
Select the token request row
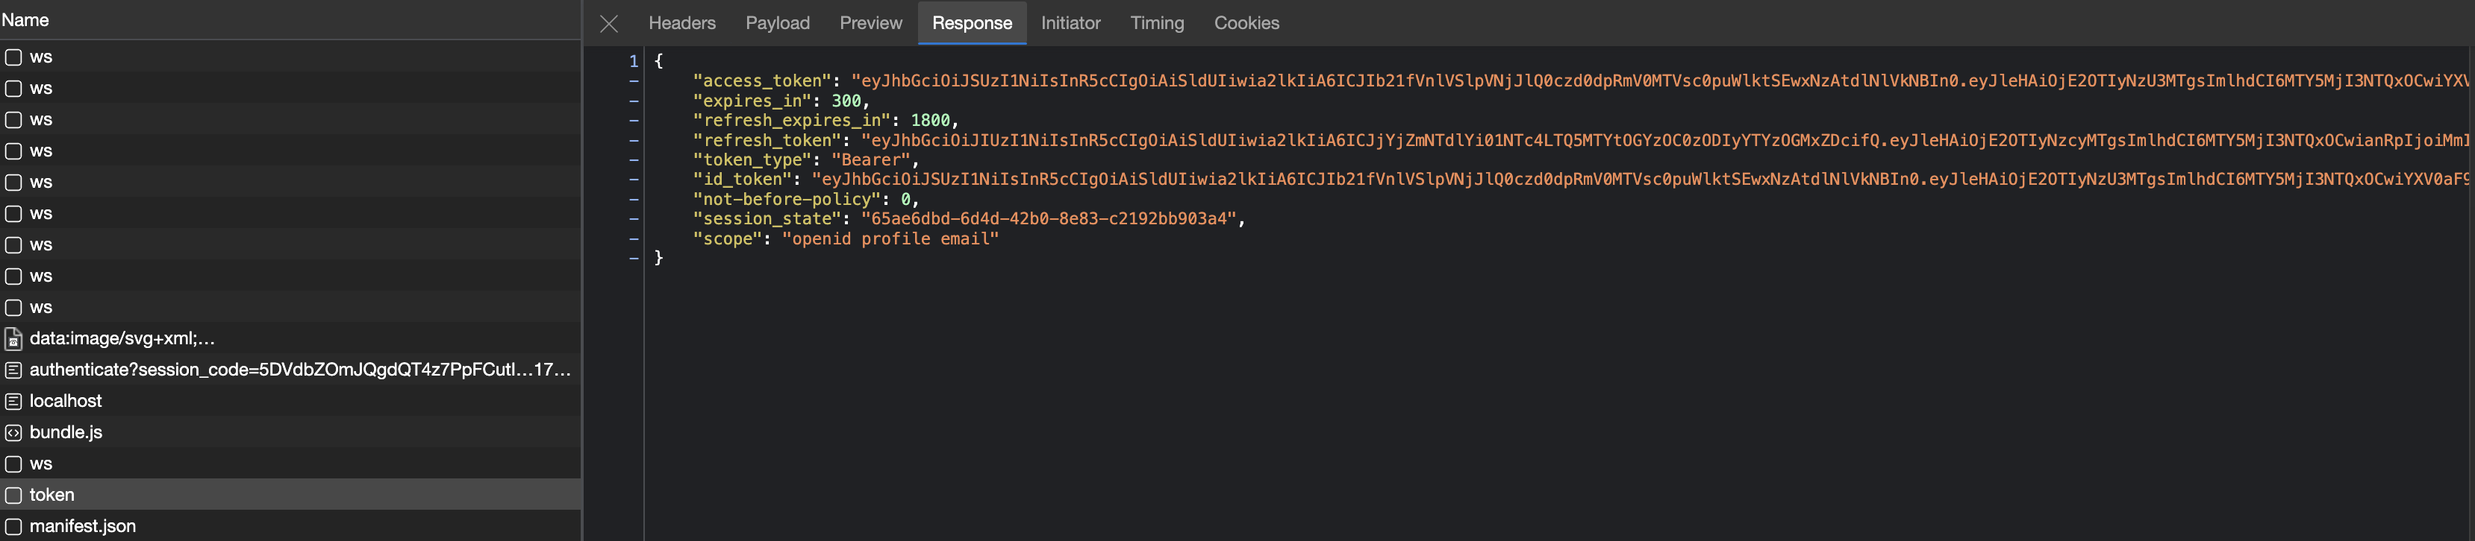coord(52,495)
